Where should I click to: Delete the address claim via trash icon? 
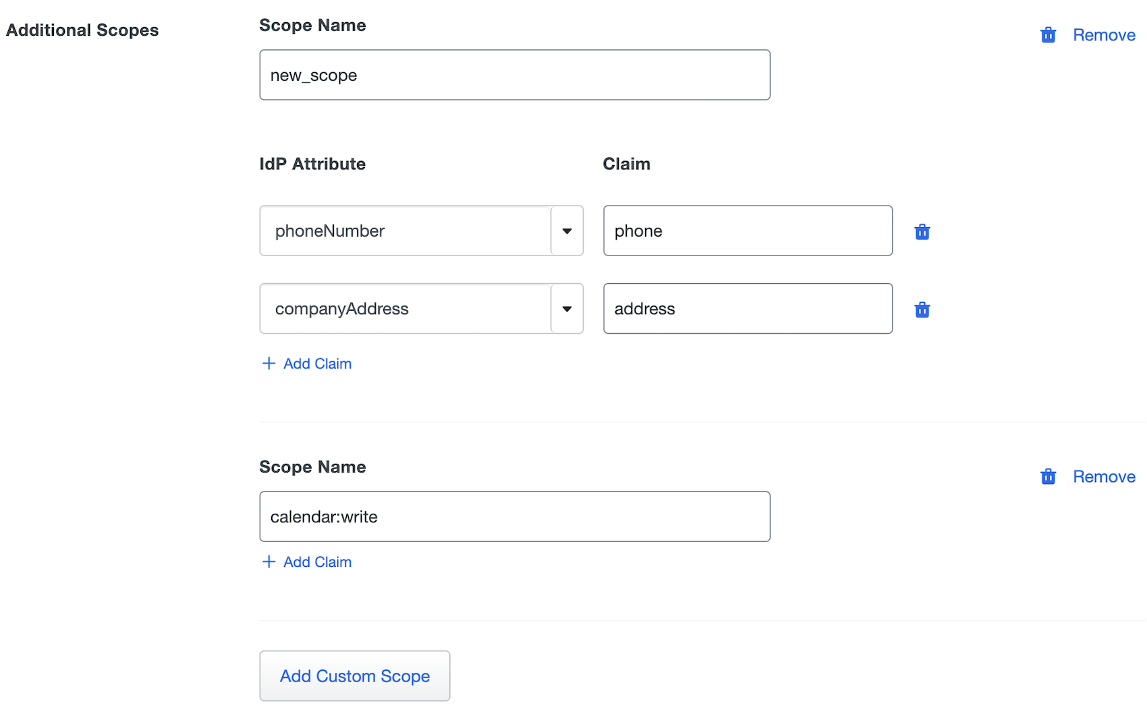click(922, 309)
